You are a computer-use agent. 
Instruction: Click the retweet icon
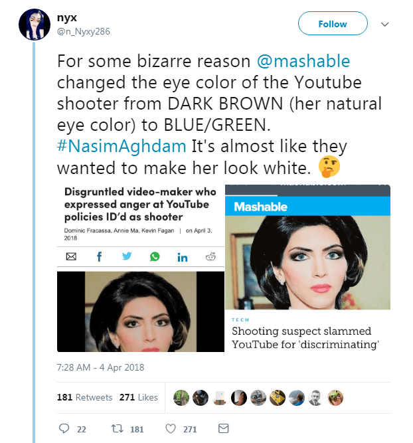point(115,429)
